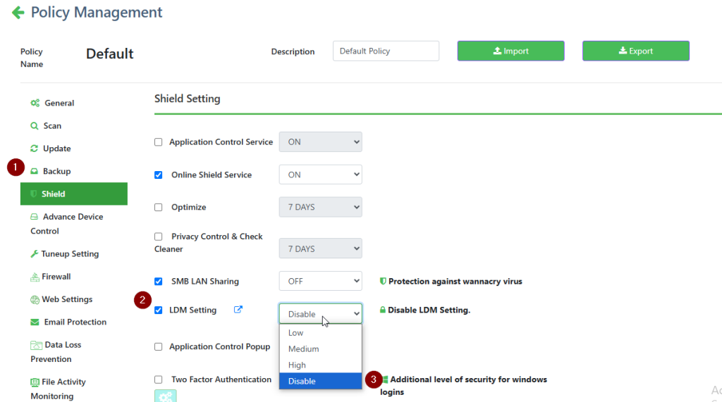Enable the Application Control Service checkbox

(159, 142)
